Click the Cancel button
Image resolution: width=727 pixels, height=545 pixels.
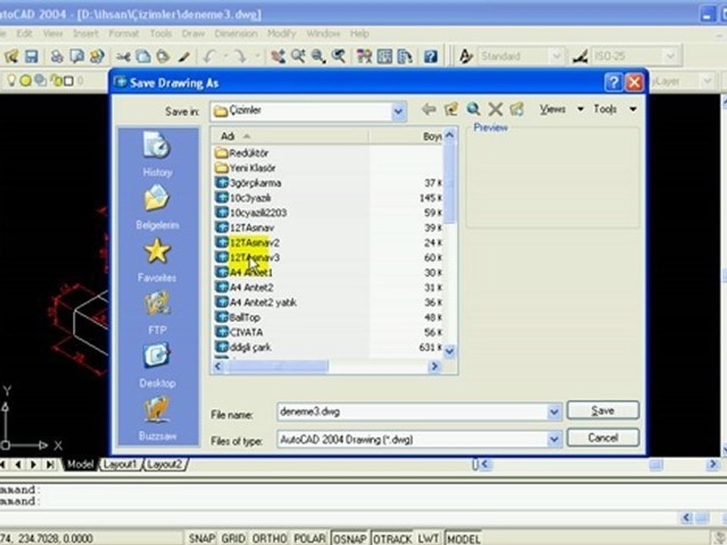click(x=603, y=438)
